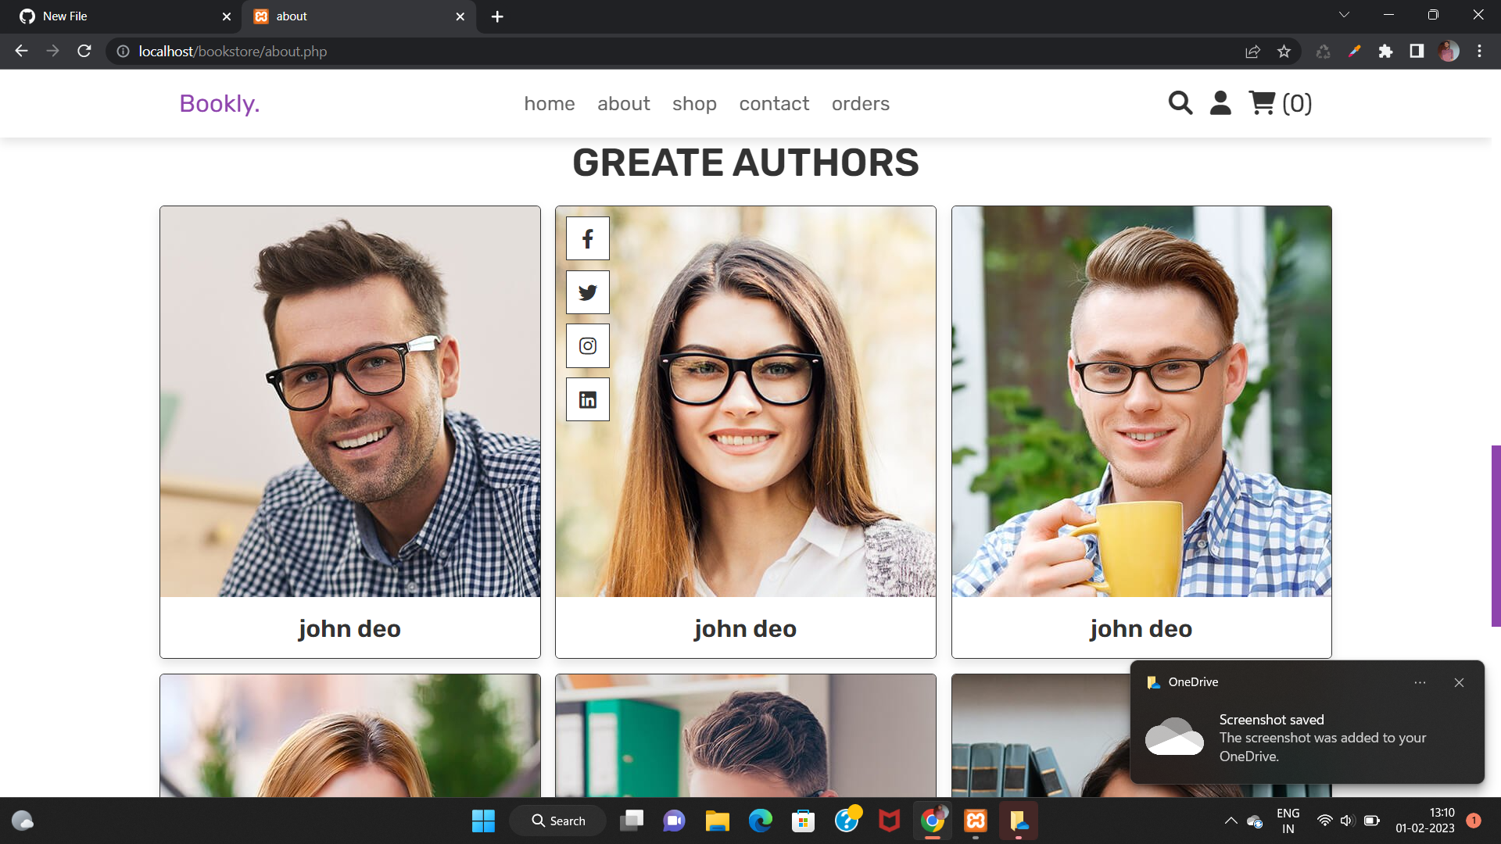Click the page vertical scrollbar thumb
This screenshot has width=1501, height=844.
[1496, 535]
